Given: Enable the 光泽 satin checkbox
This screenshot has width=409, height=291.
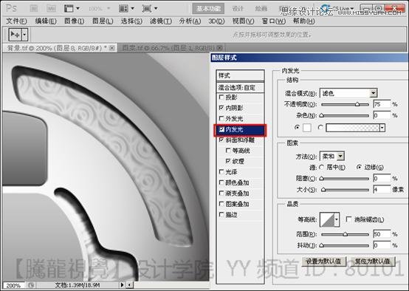Looking at the screenshot, I should [x=221, y=172].
